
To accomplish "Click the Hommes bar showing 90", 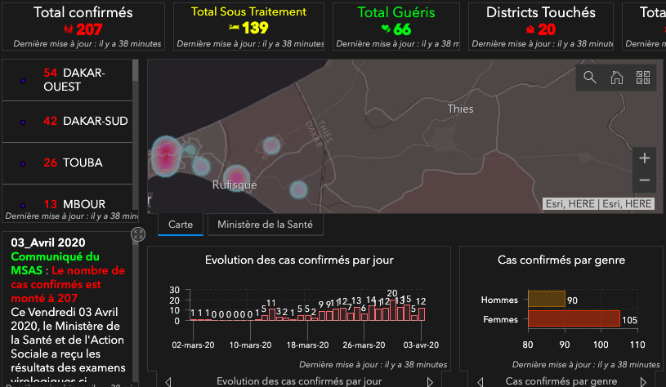I will coord(546,299).
